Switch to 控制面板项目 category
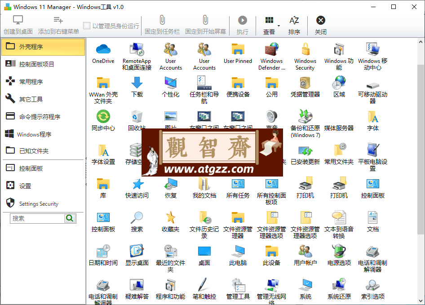The width and height of the screenshot is (425, 305). (x=44, y=64)
